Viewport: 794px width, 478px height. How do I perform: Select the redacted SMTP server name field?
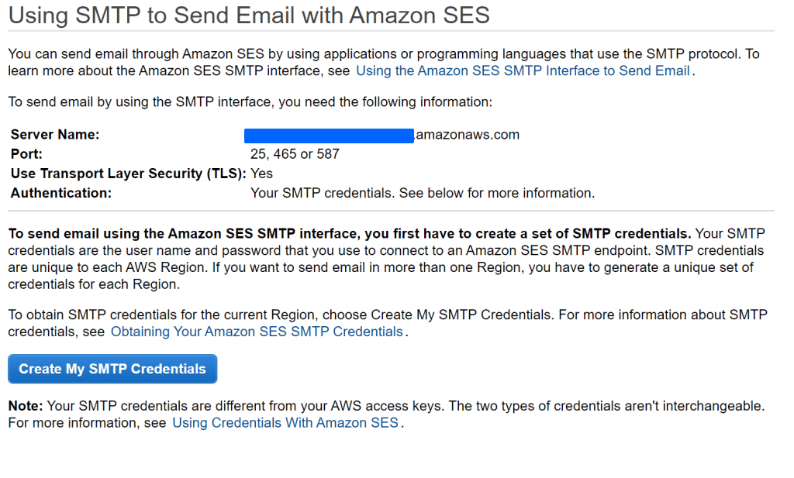(x=328, y=136)
